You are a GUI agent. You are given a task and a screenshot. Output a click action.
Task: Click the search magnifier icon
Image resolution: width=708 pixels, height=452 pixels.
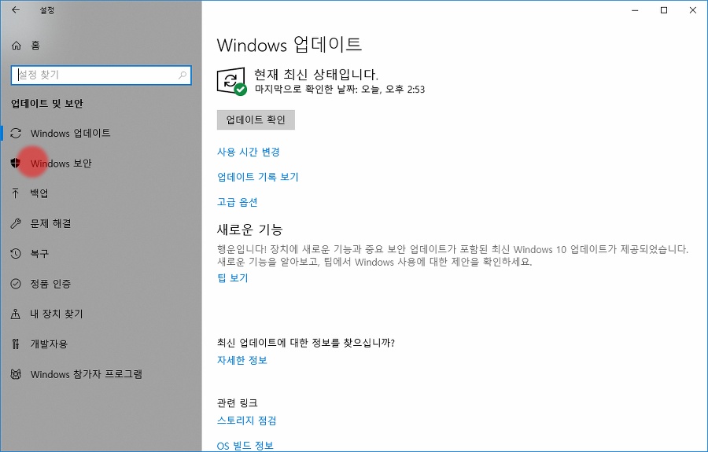[183, 75]
